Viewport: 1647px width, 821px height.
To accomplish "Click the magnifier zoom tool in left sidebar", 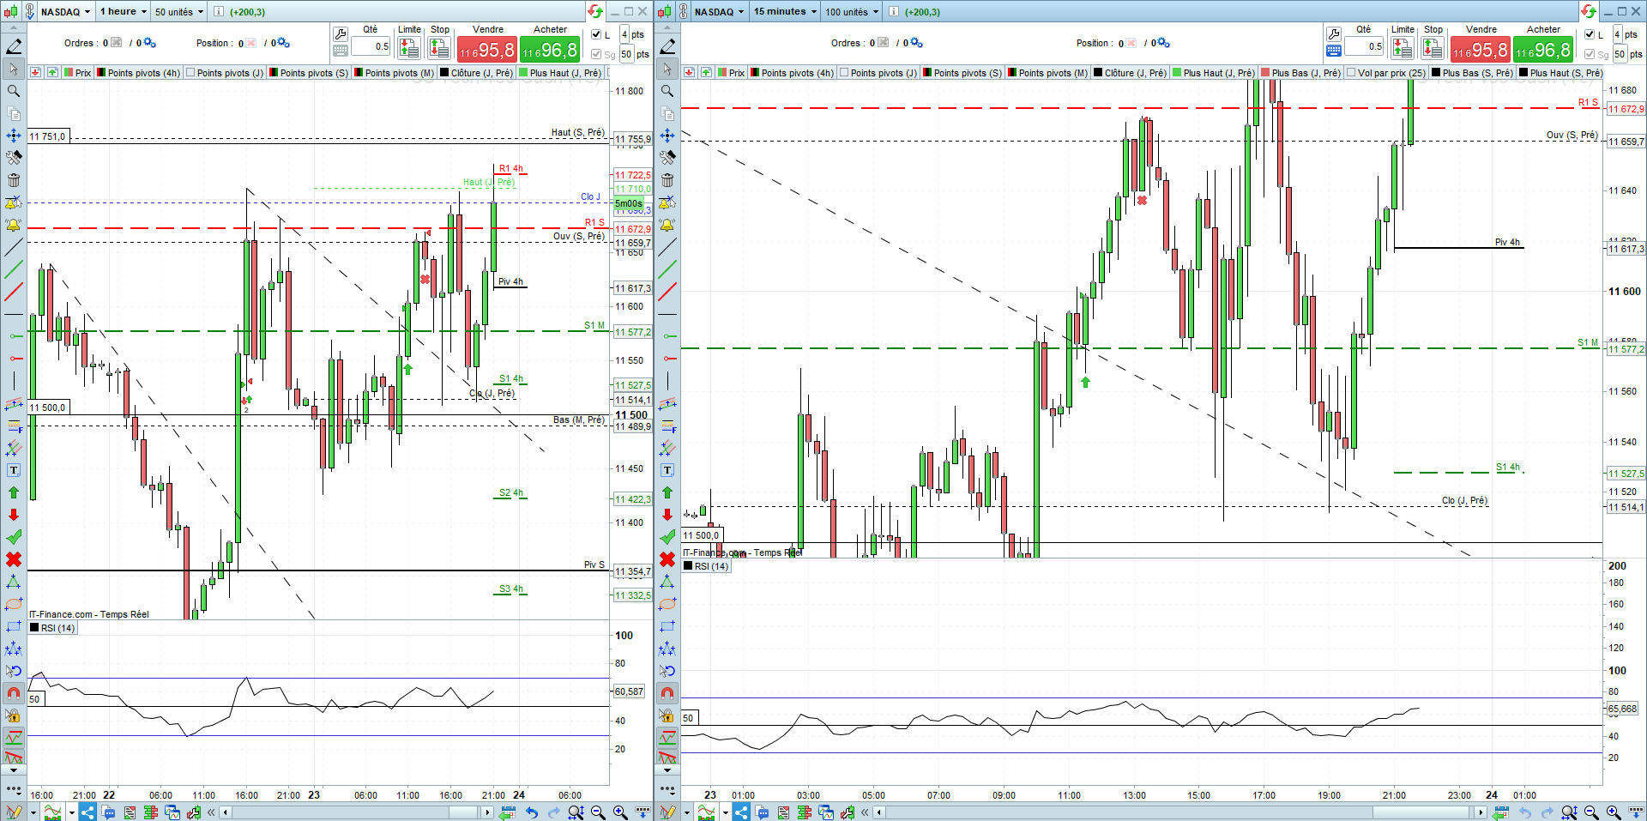I will [14, 91].
